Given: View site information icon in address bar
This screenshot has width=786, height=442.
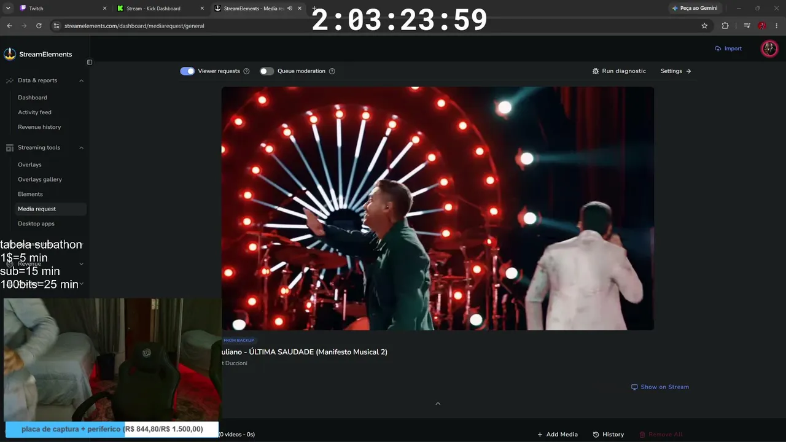Looking at the screenshot, I should [x=56, y=26].
